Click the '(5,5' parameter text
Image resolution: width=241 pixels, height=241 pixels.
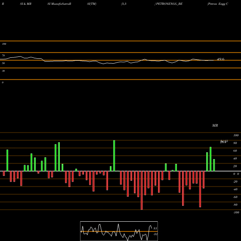pos(124,4)
